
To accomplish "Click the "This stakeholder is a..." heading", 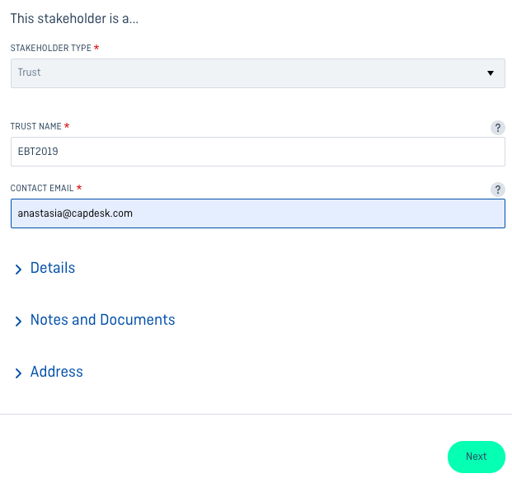I will point(74,19).
